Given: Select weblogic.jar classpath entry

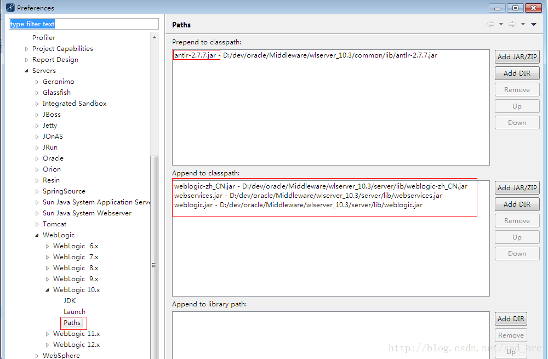Looking at the screenshot, I should [x=298, y=205].
